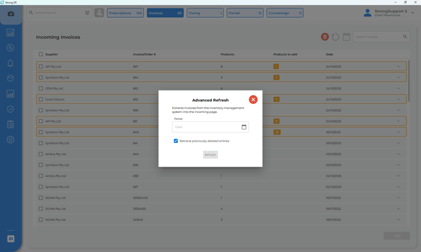Tick checkbox for CDN Pty Ltd row

(41, 89)
